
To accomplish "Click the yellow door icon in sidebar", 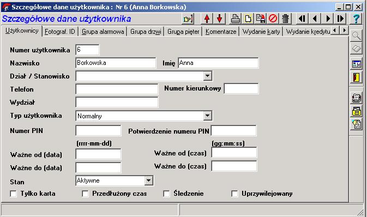I will (356, 77).
